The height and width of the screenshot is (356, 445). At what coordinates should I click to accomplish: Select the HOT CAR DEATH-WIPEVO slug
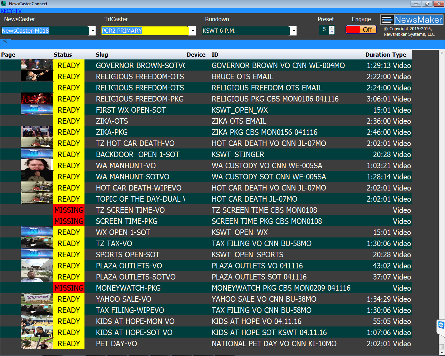139,188
